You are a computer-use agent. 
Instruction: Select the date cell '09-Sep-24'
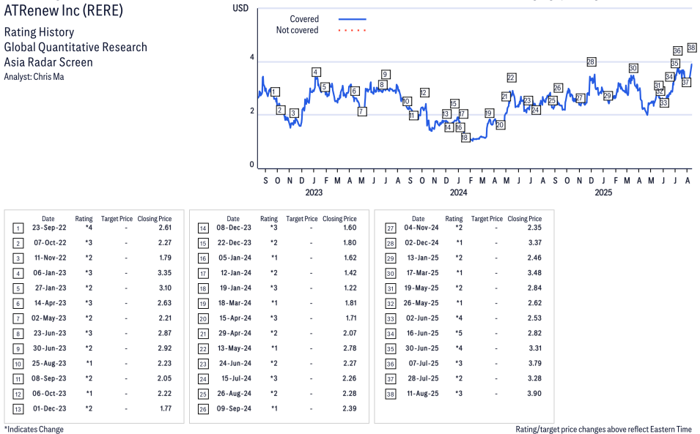[x=234, y=408]
